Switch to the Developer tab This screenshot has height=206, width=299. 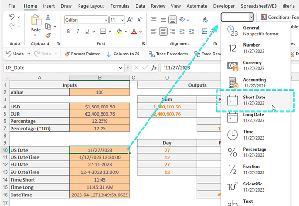click(224, 6)
